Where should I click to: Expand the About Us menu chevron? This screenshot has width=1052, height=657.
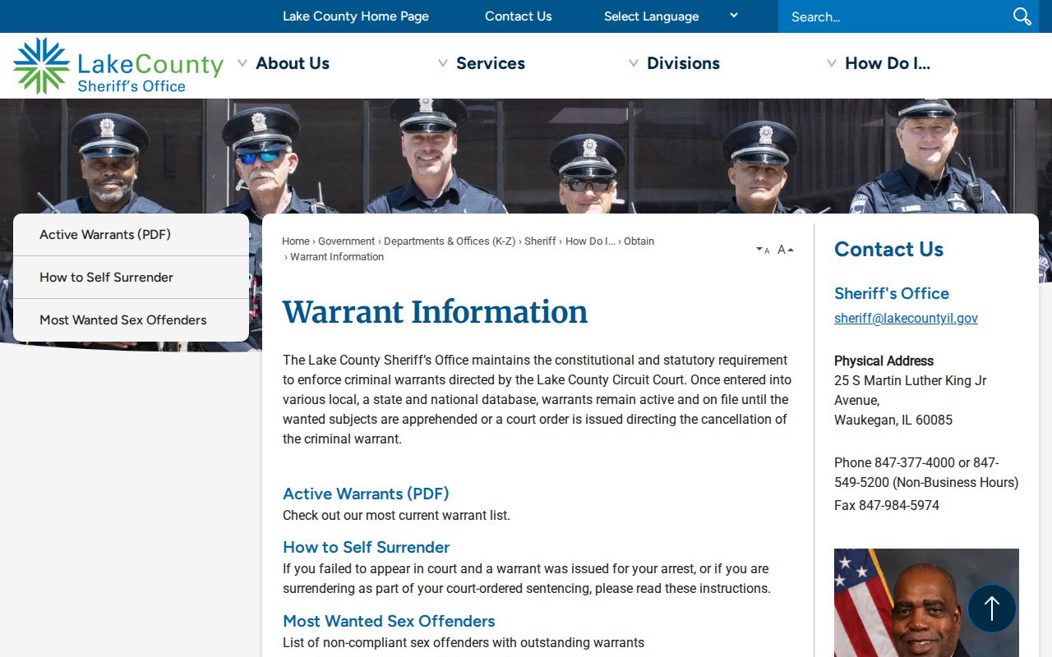(x=242, y=63)
